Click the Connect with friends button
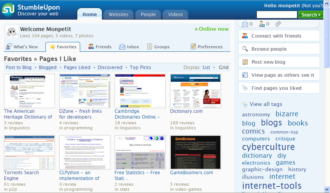 279,36
